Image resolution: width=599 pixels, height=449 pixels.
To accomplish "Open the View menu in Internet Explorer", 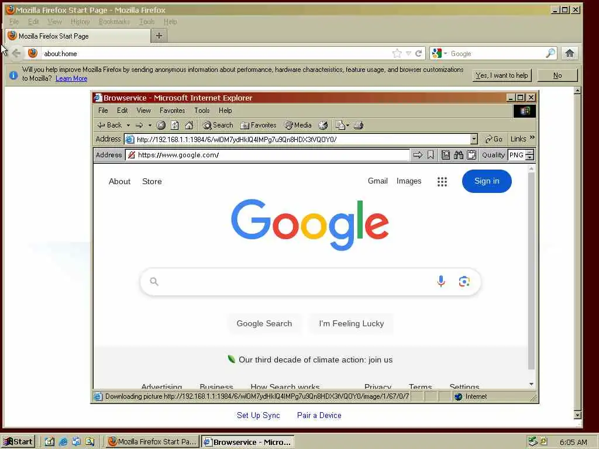I will tap(144, 110).
